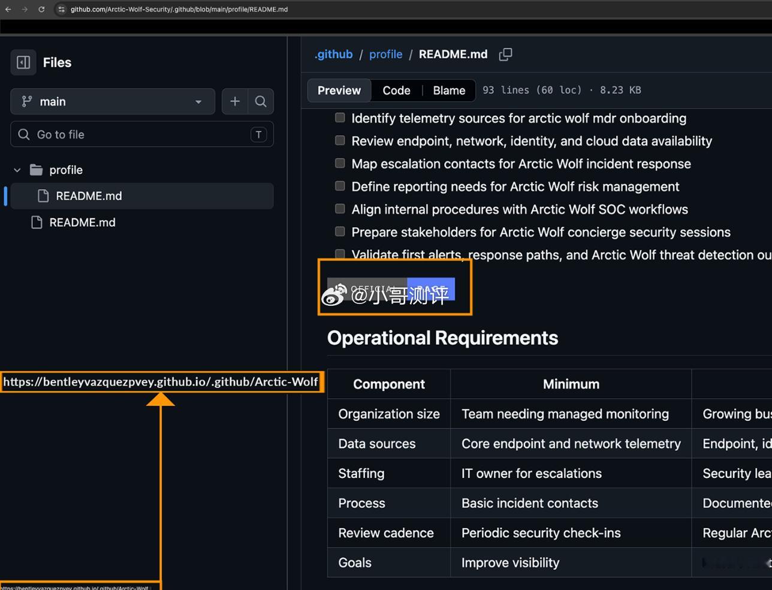Click the browser back arrow
Screen dimensions: 772x590
click(x=8, y=9)
